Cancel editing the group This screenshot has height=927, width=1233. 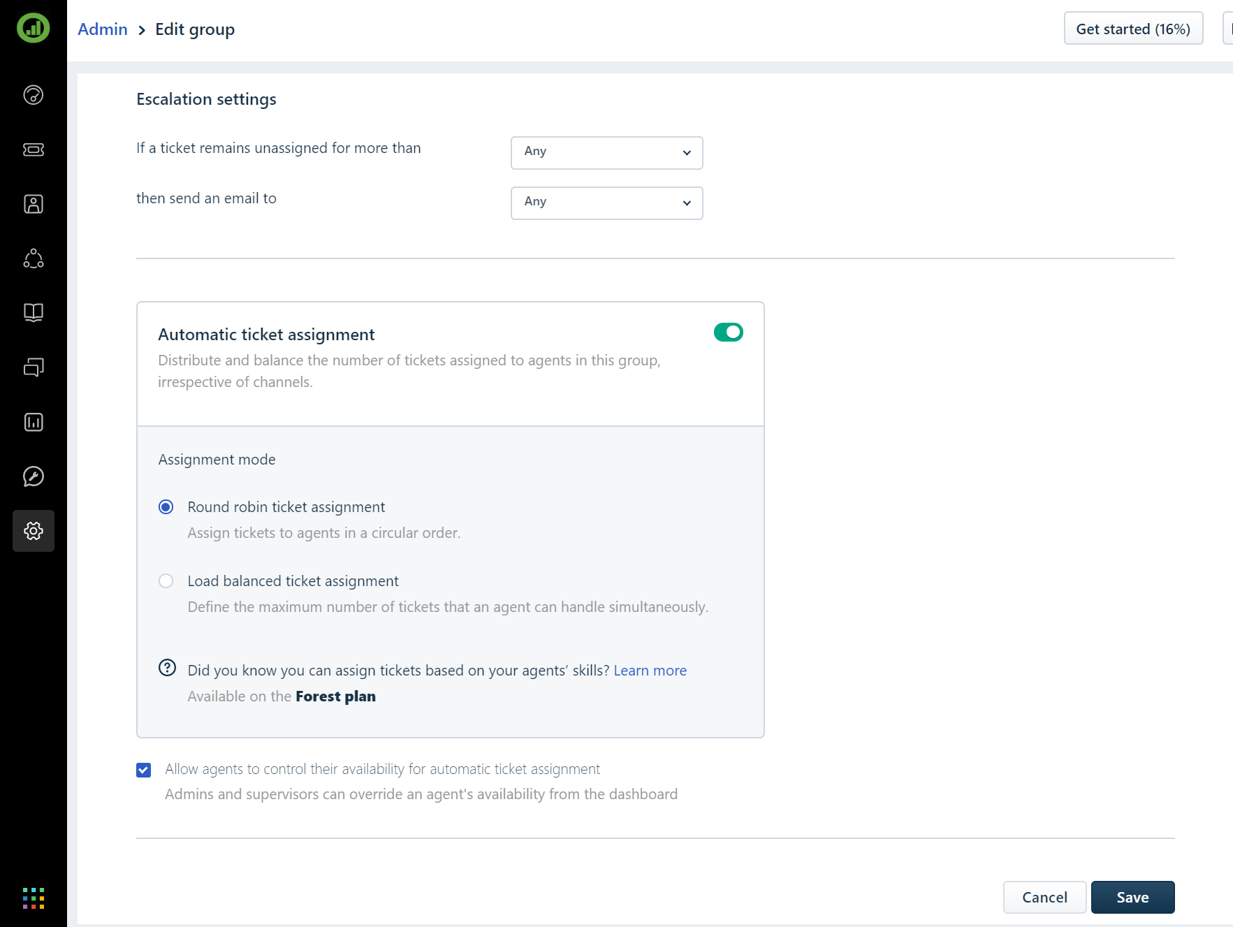(1044, 898)
